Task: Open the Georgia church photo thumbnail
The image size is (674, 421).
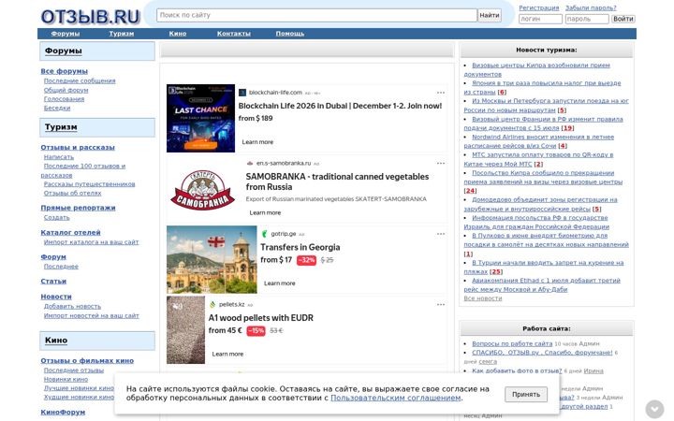Action: 212,259
